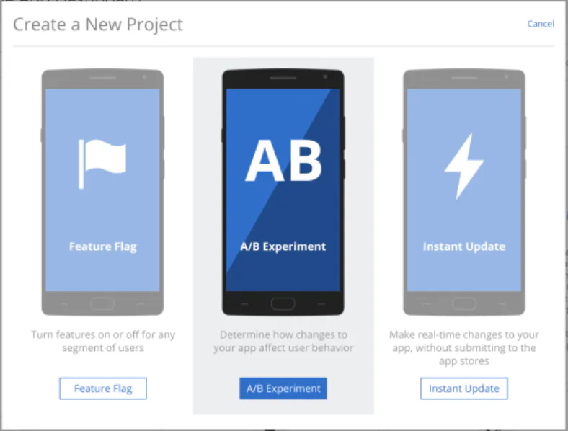Click the large AB icon
The width and height of the screenshot is (568, 431).
coord(283,161)
